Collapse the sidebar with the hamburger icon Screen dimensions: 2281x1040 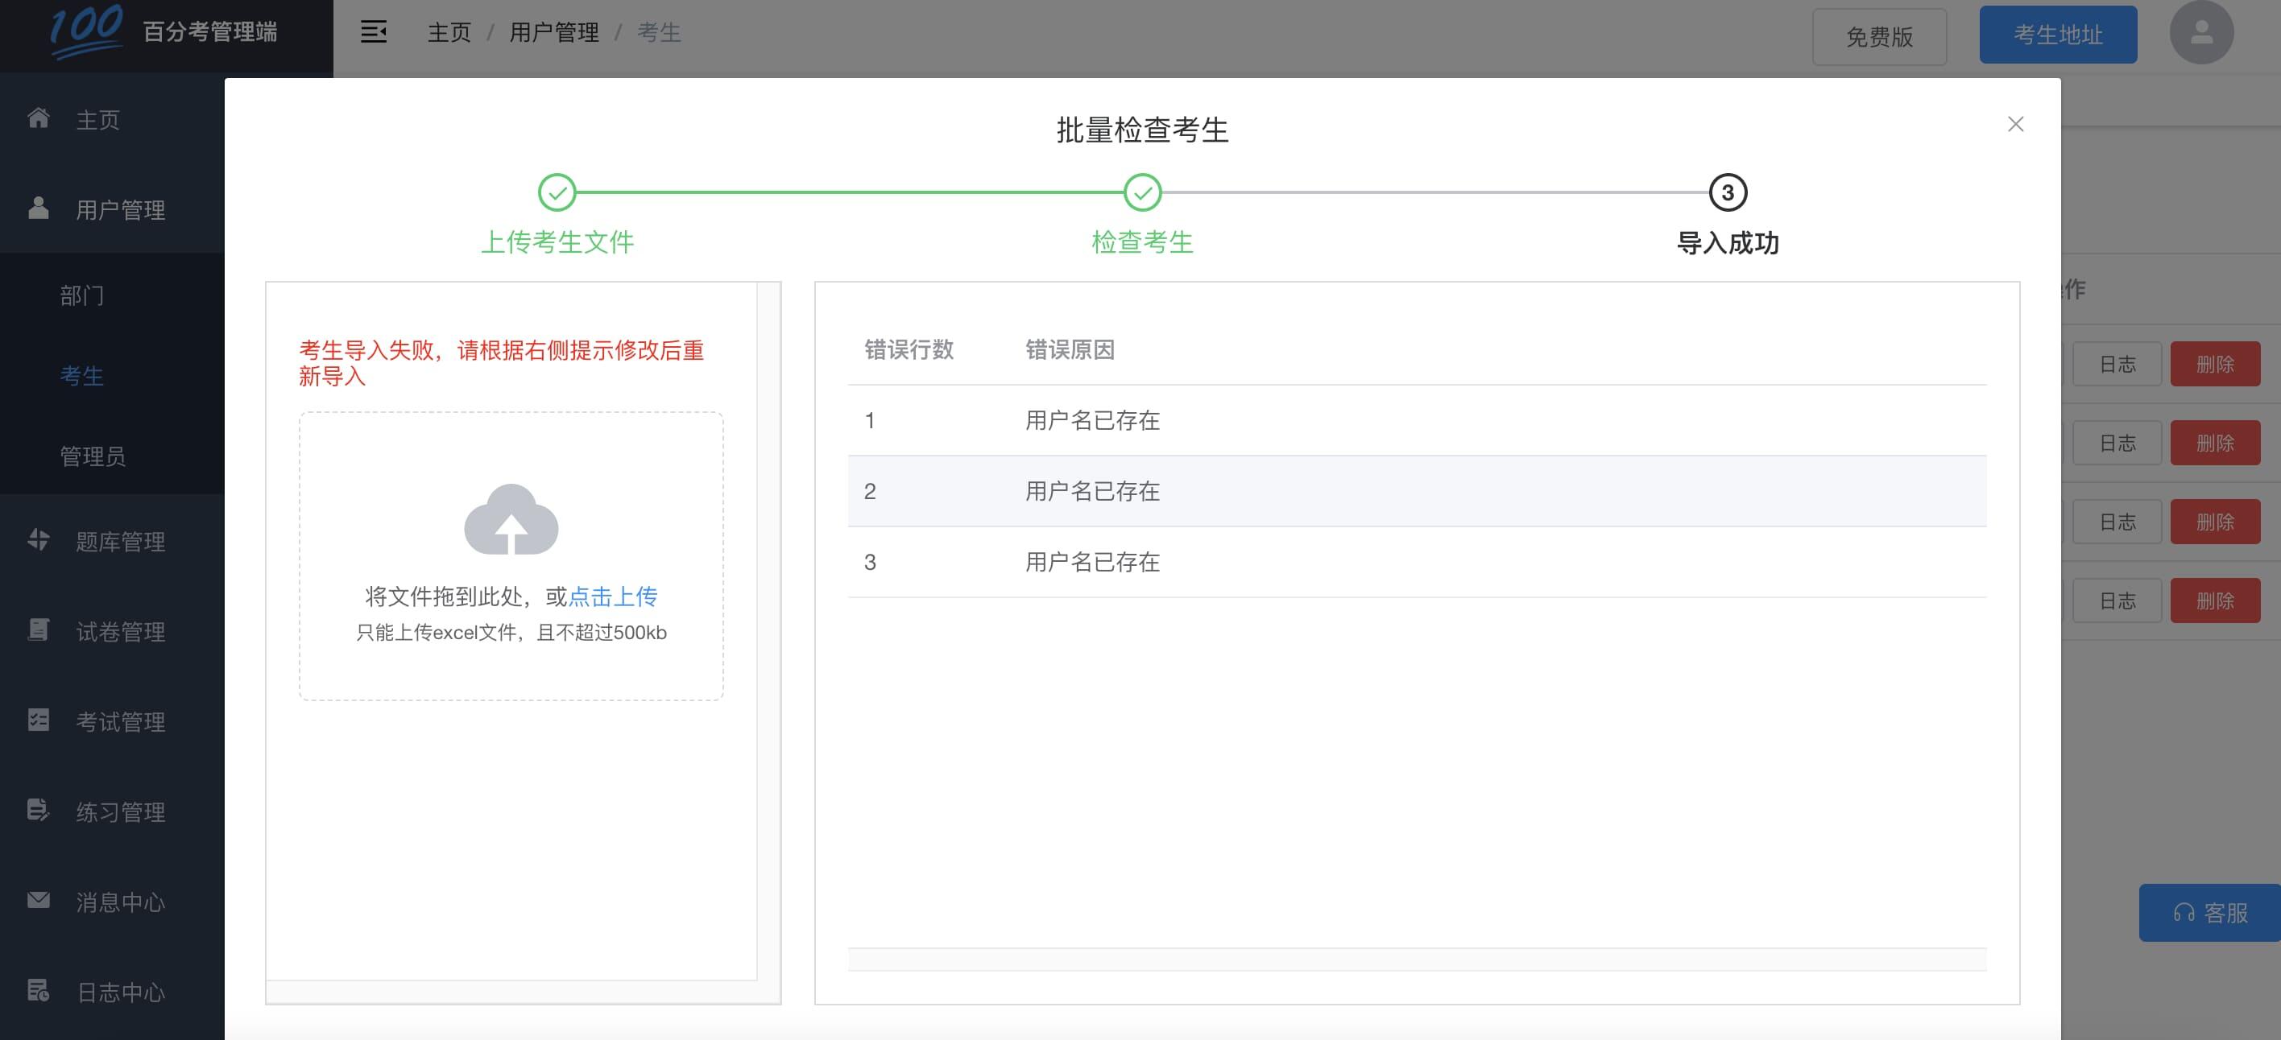pos(373,32)
